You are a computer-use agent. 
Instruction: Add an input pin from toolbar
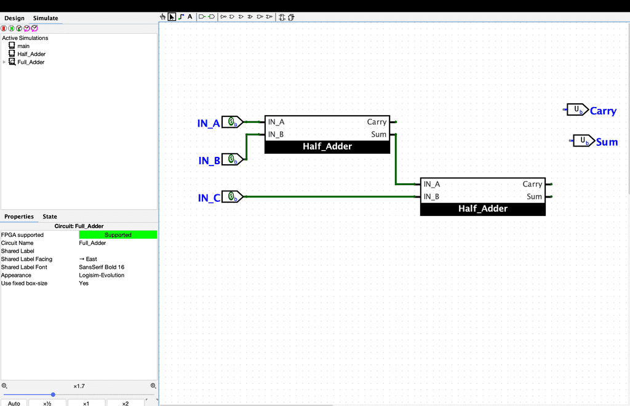tap(201, 17)
